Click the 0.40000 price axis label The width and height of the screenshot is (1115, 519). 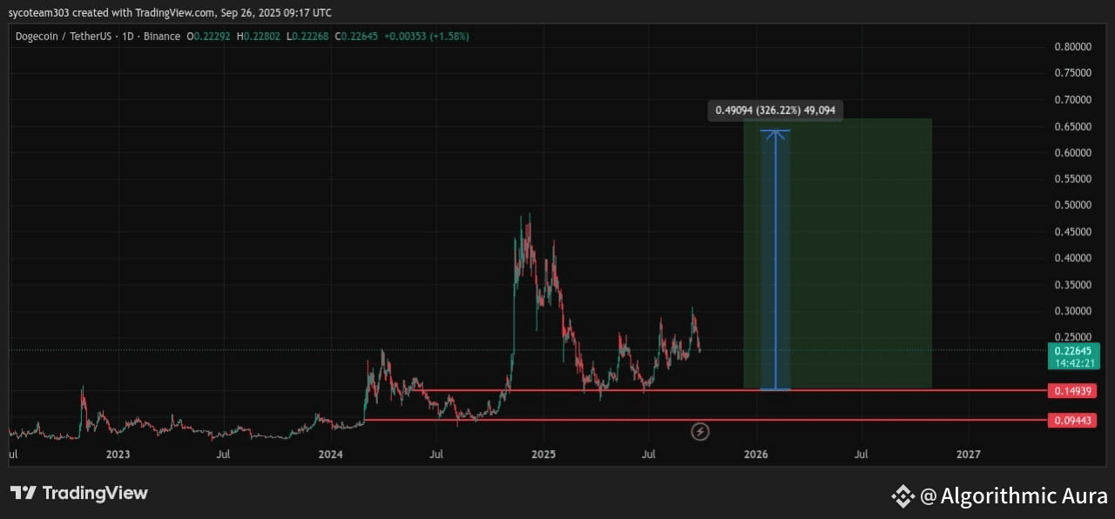1072,259
